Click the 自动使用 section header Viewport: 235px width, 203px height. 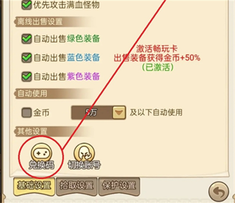click(x=32, y=94)
